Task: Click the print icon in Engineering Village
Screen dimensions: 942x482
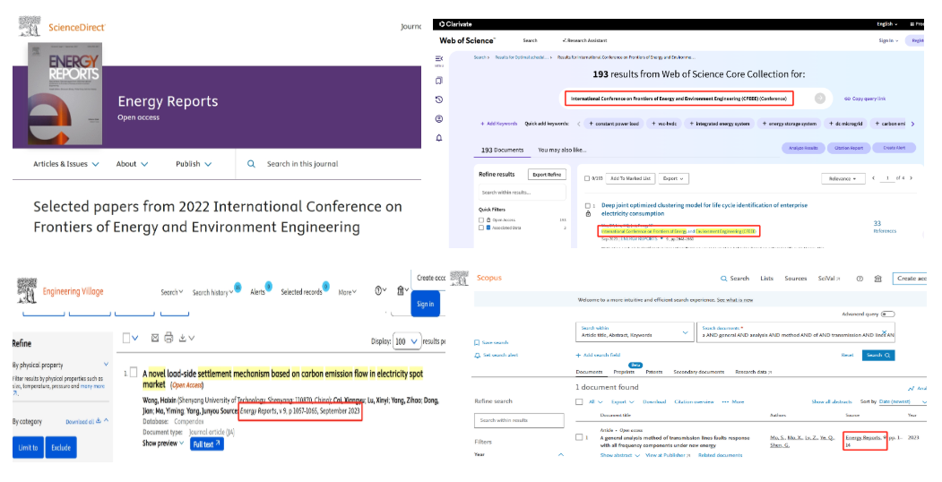Action: (168, 339)
